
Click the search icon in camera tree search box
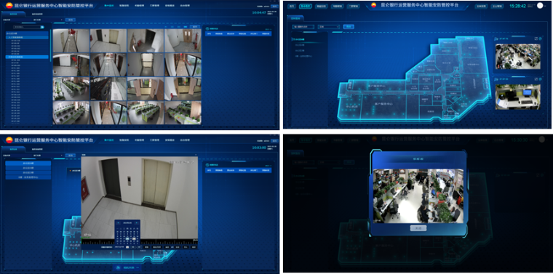[x=42, y=27]
